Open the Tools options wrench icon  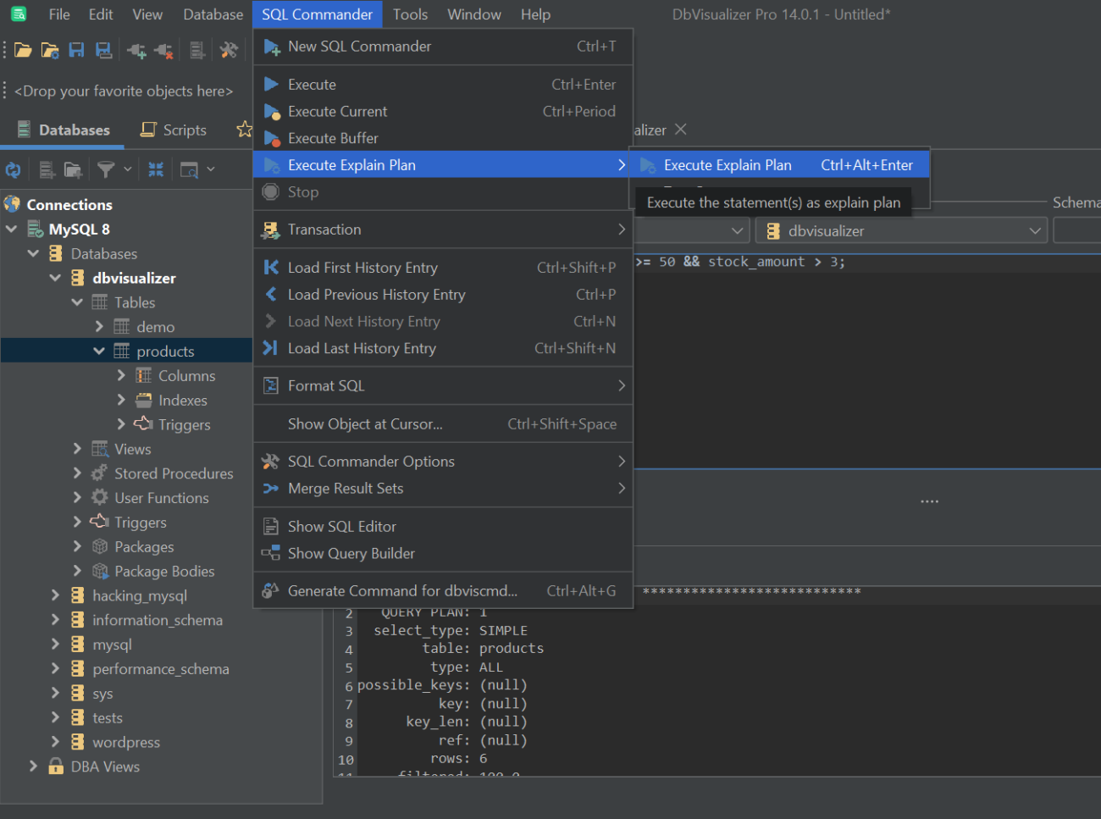[x=227, y=50]
